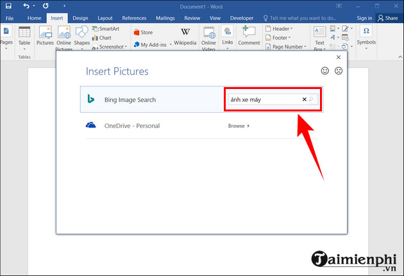Click the Bing logo icon
The width and height of the screenshot is (404, 276).
click(x=90, y=99)
